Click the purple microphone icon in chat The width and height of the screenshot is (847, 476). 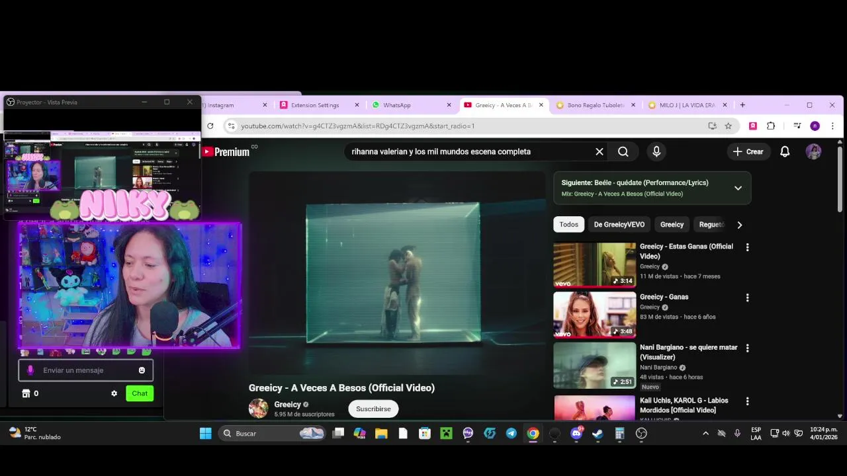pyautogui.click(x=30, y=370)
